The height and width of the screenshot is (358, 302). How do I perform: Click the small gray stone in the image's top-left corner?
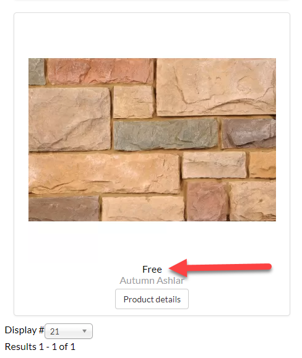pos(37,72)
